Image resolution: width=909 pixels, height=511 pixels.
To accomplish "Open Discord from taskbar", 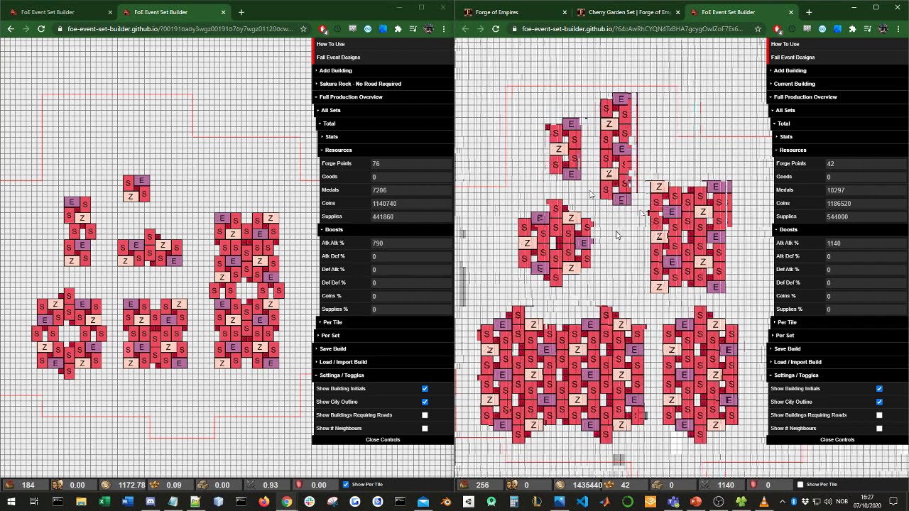I will tap(150, 502).
